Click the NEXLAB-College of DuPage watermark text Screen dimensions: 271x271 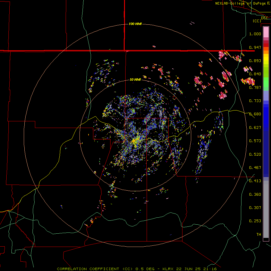[x=242, y=3]
